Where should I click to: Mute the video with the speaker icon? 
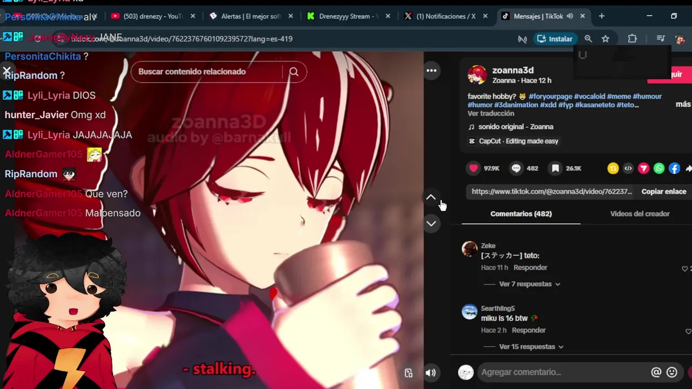[431, 373]
